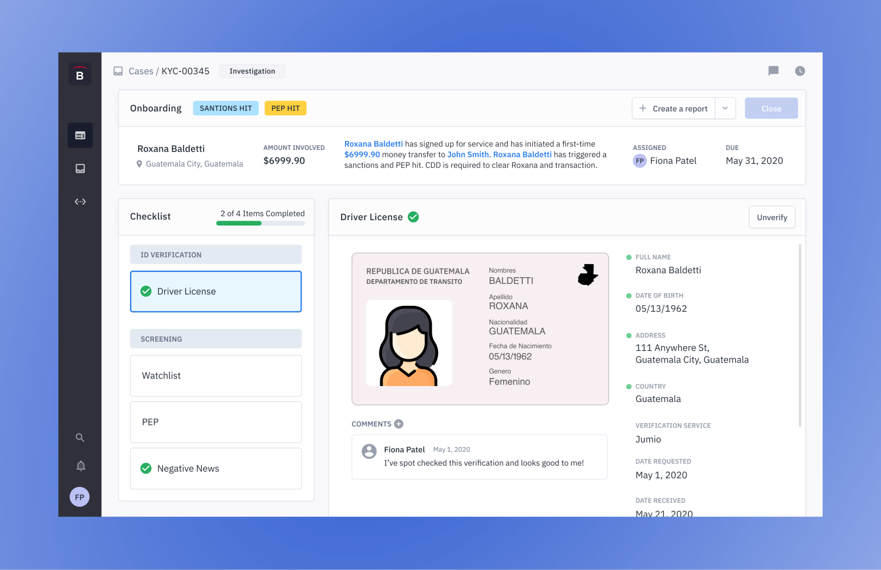Image resolution: width=881 pixels, height=570 pixels.
Task: Open search from the sidebar magnifier
Action: tap(80, 437)
